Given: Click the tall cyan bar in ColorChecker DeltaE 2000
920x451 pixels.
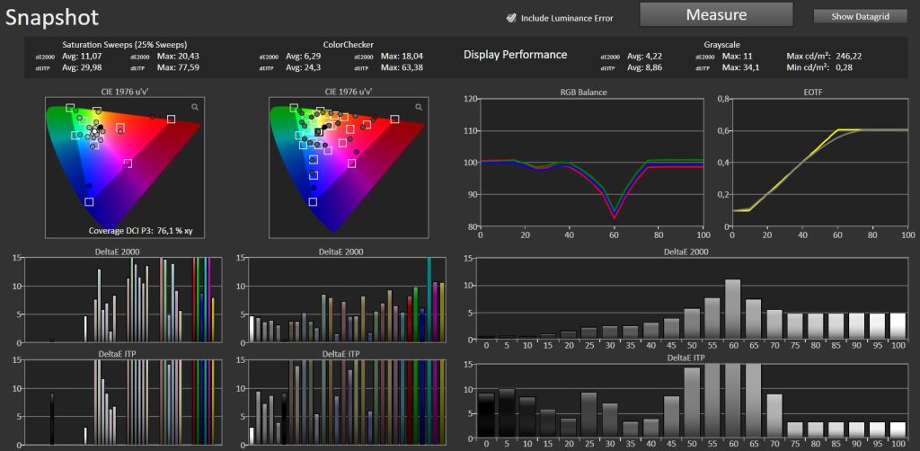Looking at the screenshot, I should tap(429, 298).
